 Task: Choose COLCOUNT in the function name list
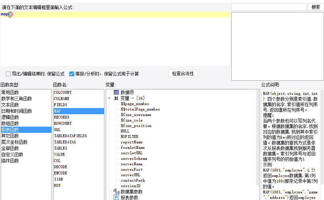[78, 92]
